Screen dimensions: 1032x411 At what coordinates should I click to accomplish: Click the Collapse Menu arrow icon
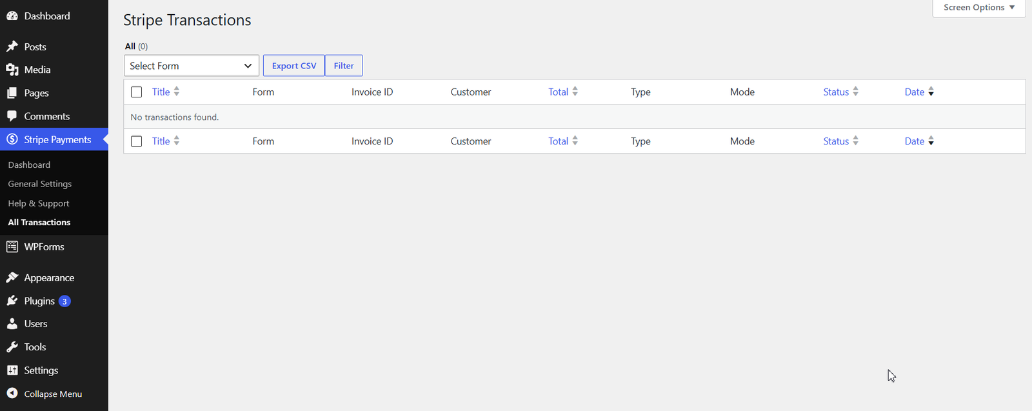12,394
